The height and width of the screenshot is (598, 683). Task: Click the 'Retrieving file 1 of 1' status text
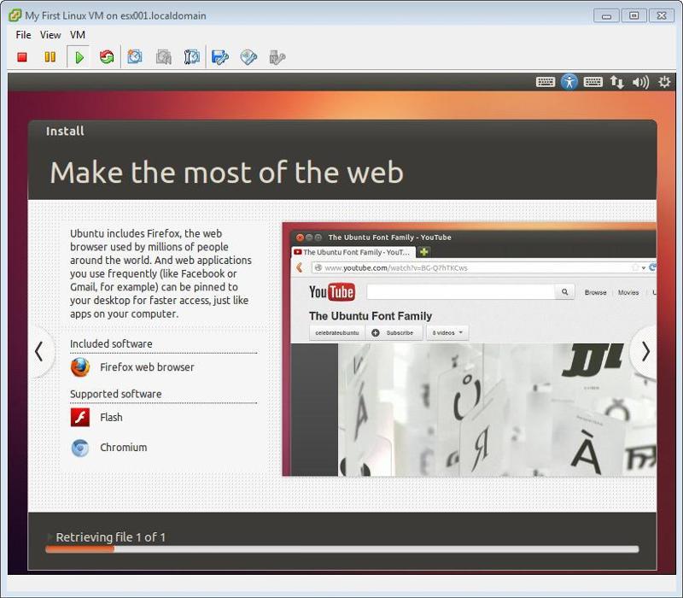pos(111,537)
